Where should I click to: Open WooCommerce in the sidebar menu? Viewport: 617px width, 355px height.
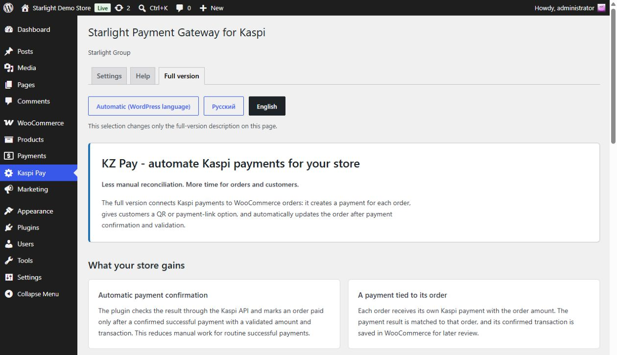pos(39,123)
